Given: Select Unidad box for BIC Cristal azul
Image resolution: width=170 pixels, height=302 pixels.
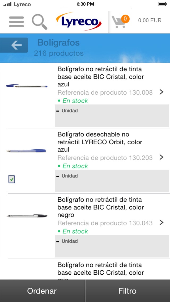Looking at the screenshot, I should (112, 115).
